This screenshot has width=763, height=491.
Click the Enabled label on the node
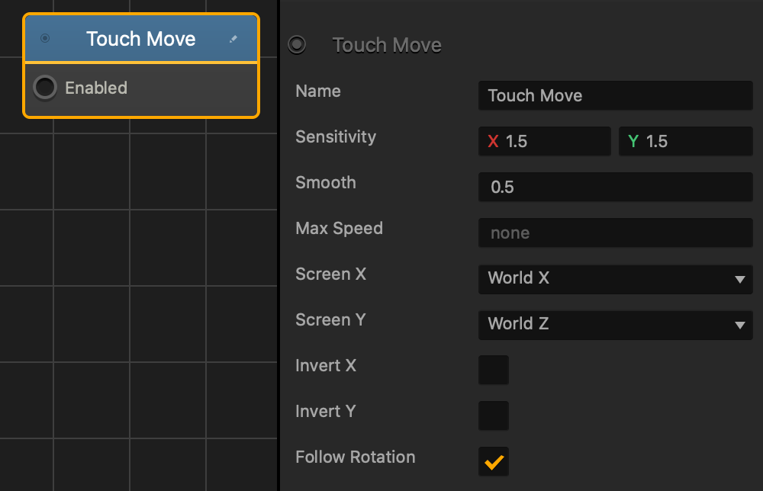pyautogui.click(x=95, y=88)
